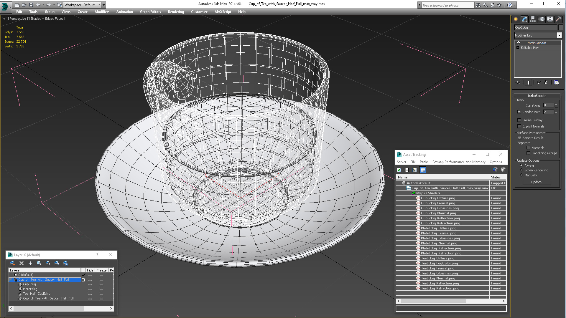
Task: Click the New Scene icon in quick access toolbar
Action: pos(17,5)
